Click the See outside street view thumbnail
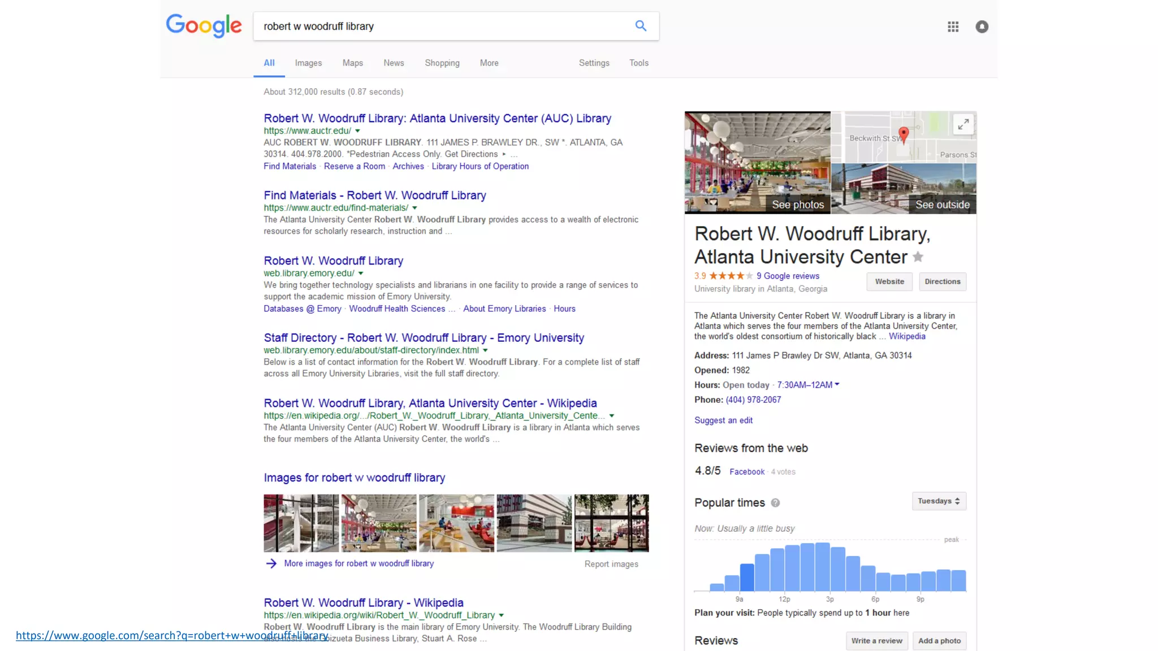The height and width of the screenshot is (651, 1158). 904,189
